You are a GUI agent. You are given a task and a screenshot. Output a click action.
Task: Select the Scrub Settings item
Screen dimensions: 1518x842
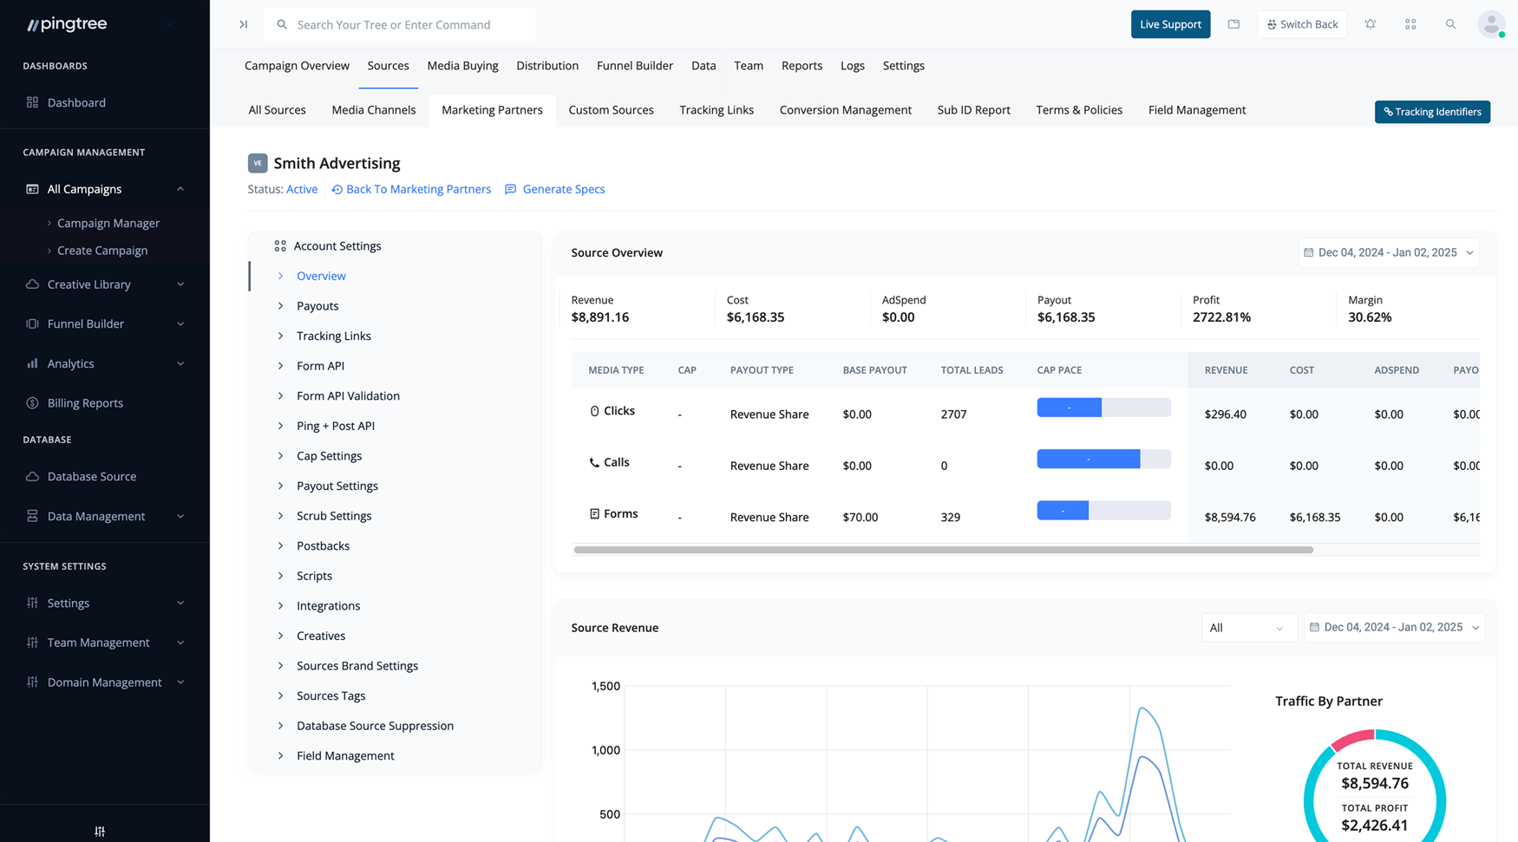pos(334,516)
